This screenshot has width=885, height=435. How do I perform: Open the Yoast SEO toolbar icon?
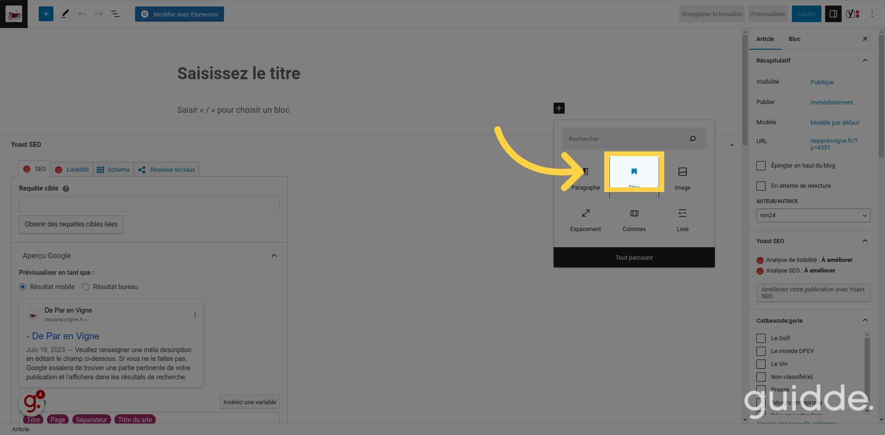click(x=853, y=14)
